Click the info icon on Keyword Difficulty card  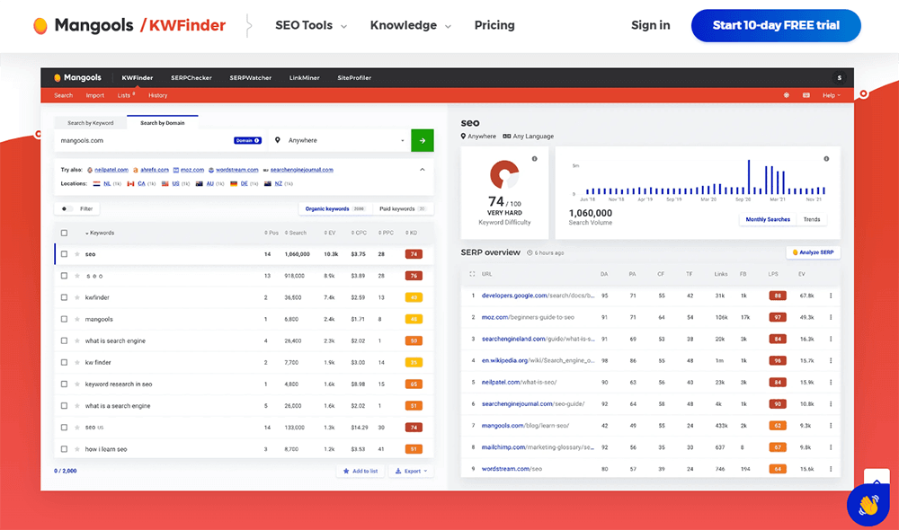point(534,159)
